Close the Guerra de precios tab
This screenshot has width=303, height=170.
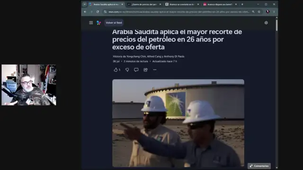click(160, 4)
